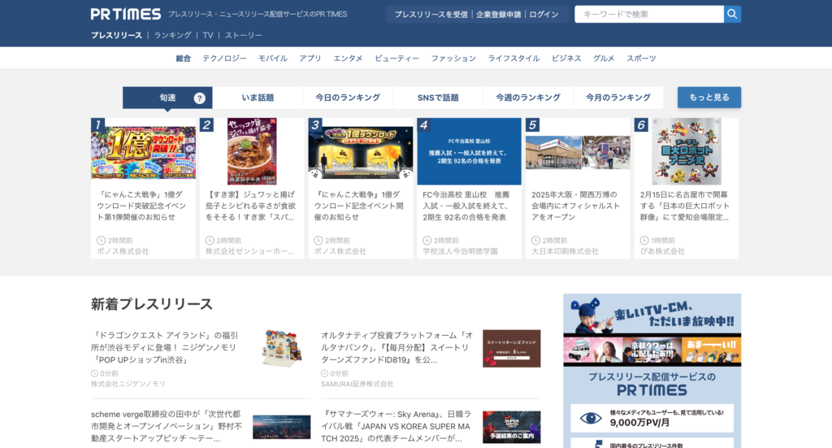
Task: Open rank 2 すき家 beef bowl thumbnail
Action: (252, 151)
